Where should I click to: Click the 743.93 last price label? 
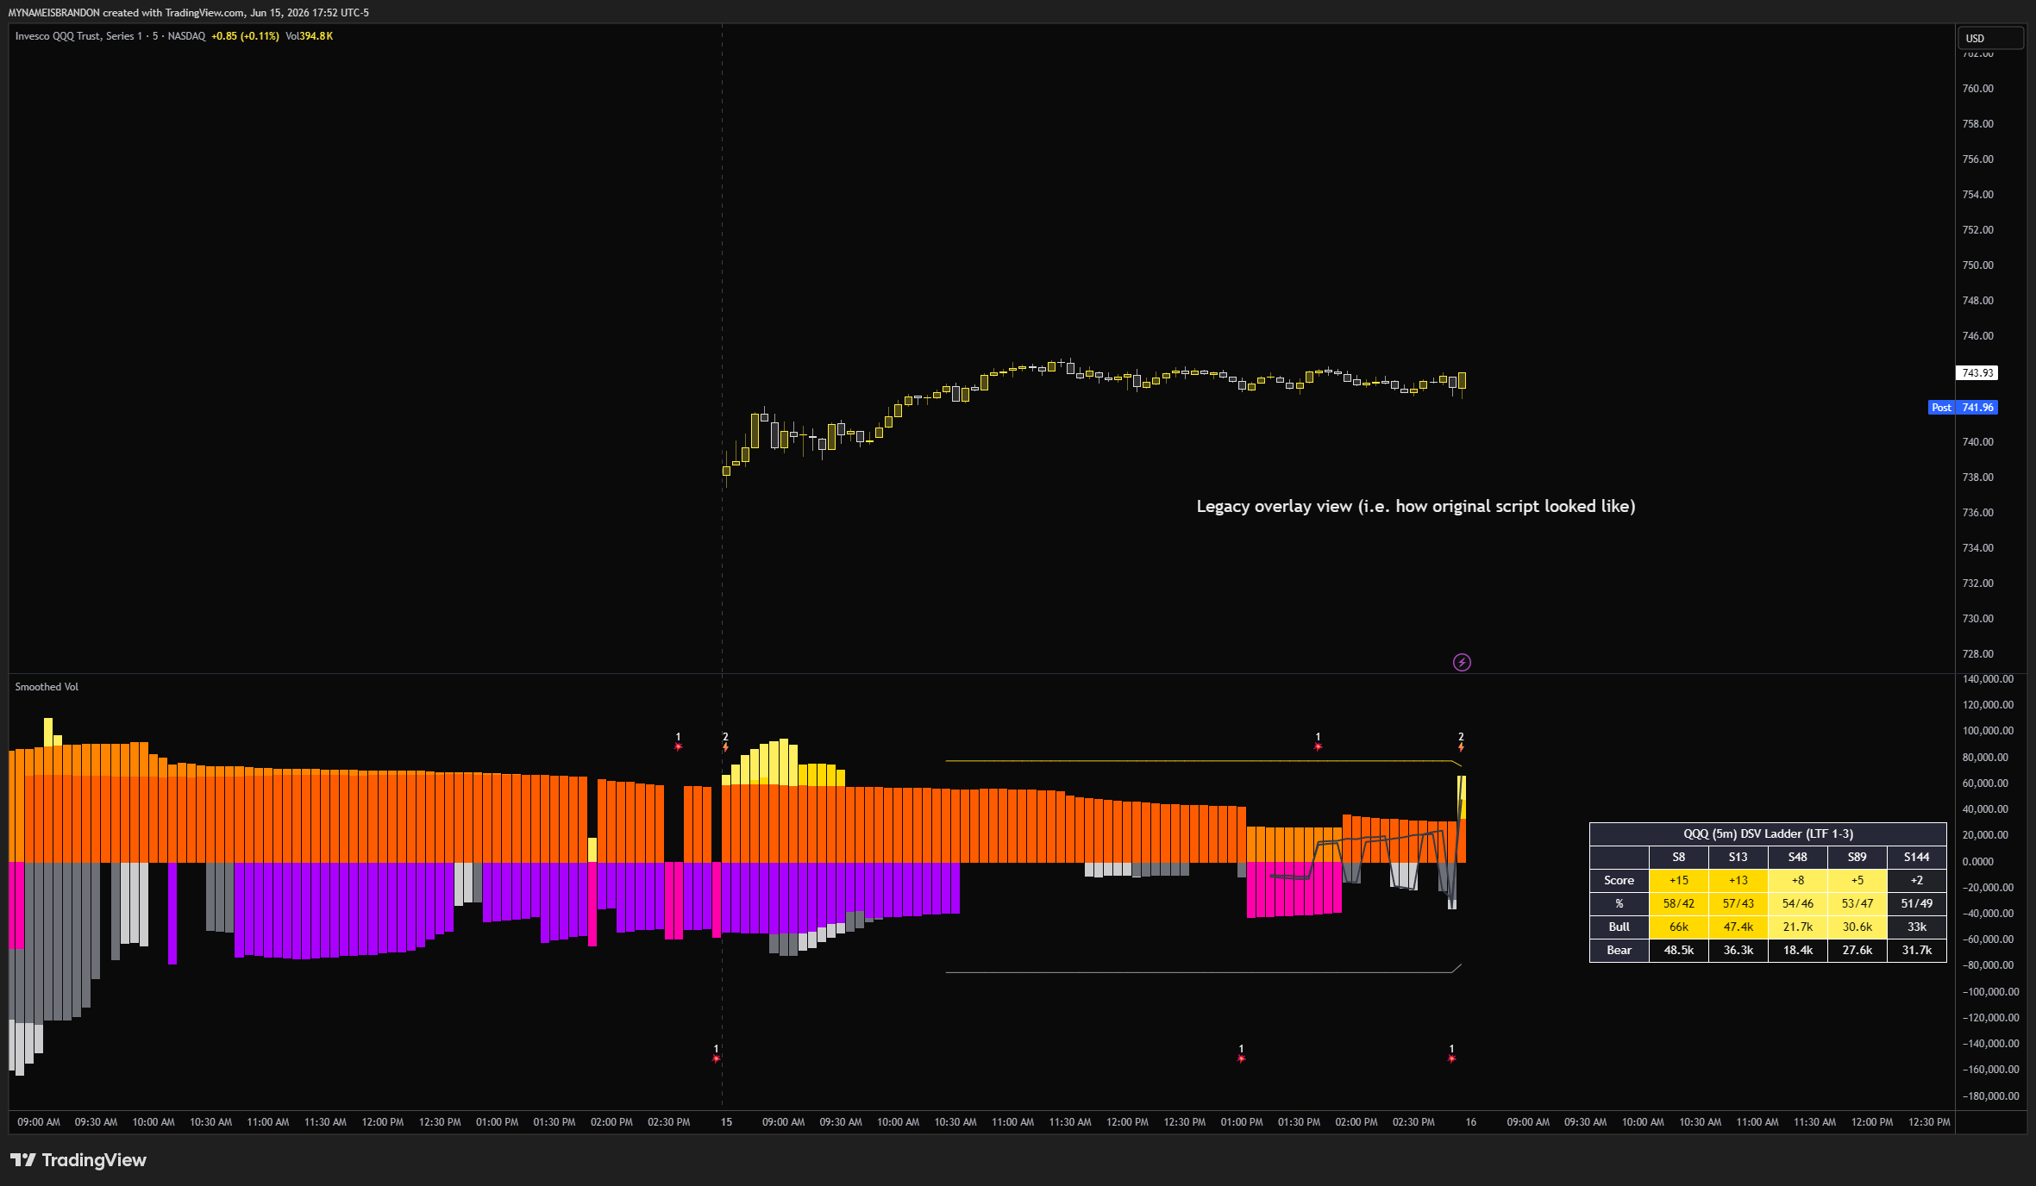1976,373
